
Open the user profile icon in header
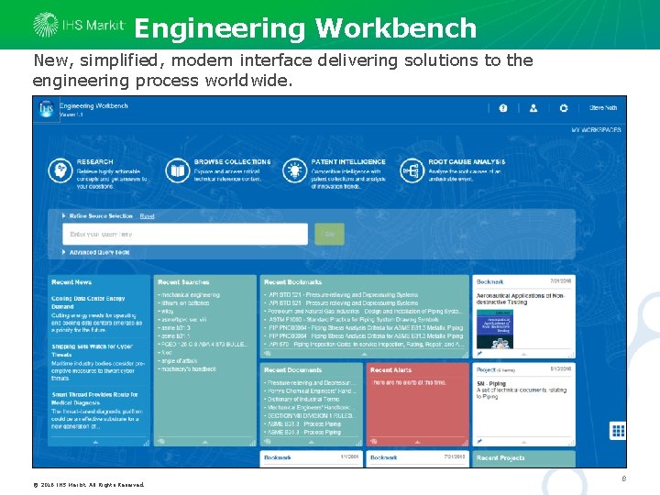(x=533, y=108)
